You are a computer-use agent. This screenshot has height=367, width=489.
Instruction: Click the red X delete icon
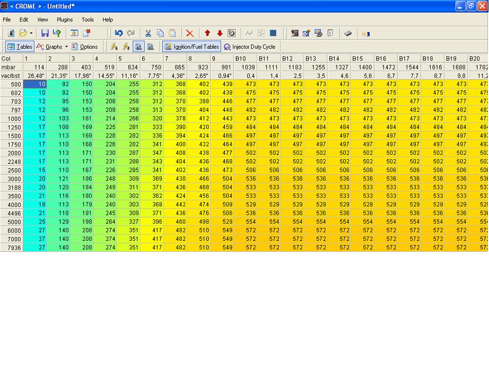coord(189,33)
